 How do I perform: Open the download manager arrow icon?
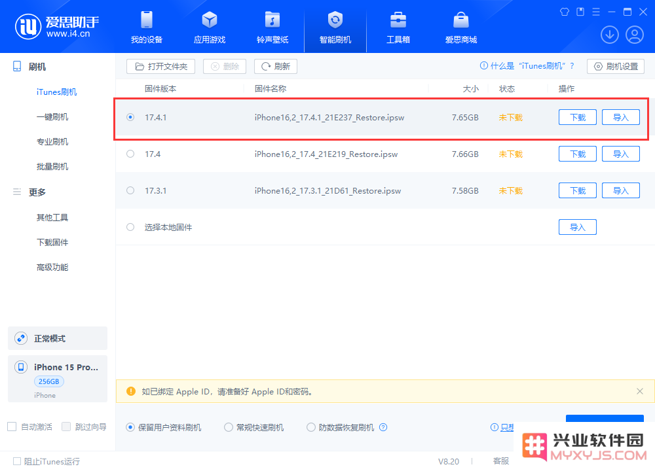[609, 35]
